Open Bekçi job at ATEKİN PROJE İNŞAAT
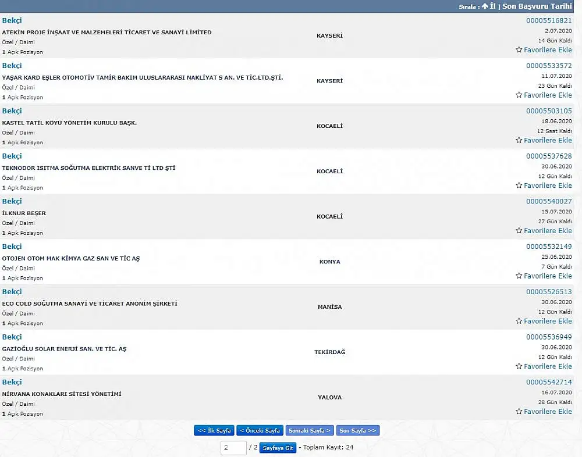This screenshot has width=582, height=457. coord(12,20)
